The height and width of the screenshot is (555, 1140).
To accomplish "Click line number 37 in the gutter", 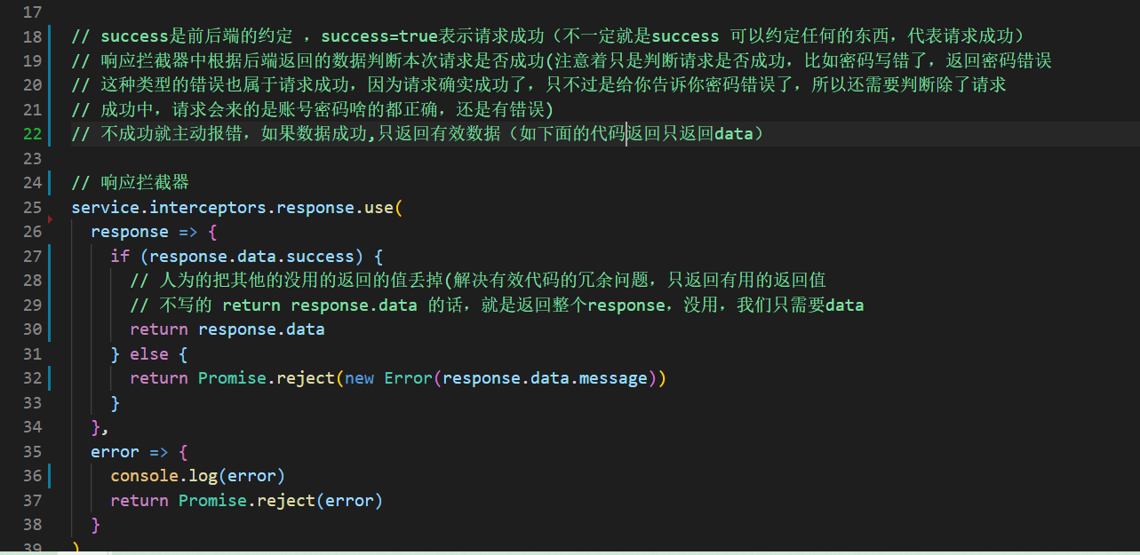I will (x=32, y=501).
